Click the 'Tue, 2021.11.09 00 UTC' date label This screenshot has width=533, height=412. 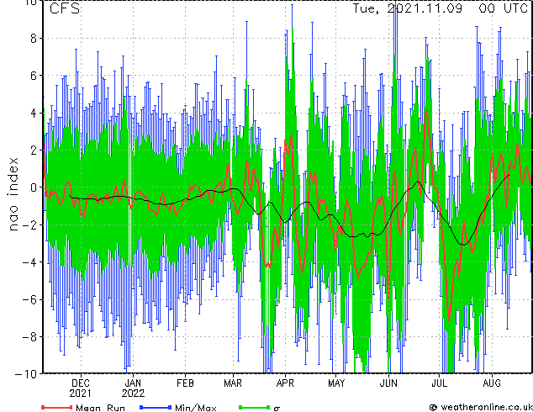point(441,8)
